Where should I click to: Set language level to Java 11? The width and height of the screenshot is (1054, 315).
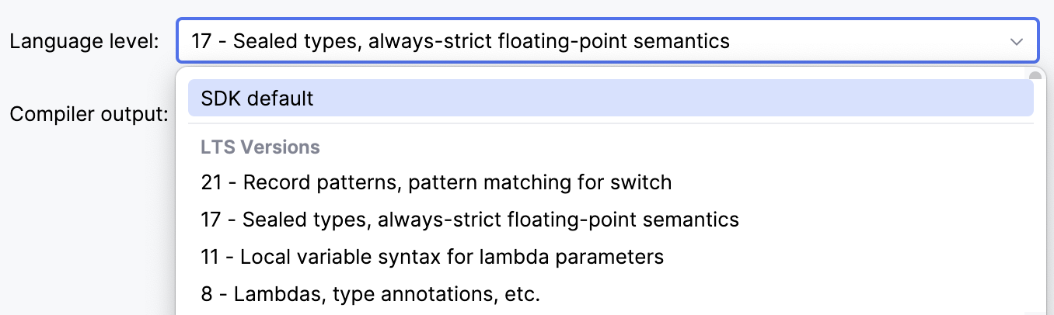pyautogui.click(x=432, y=257)
